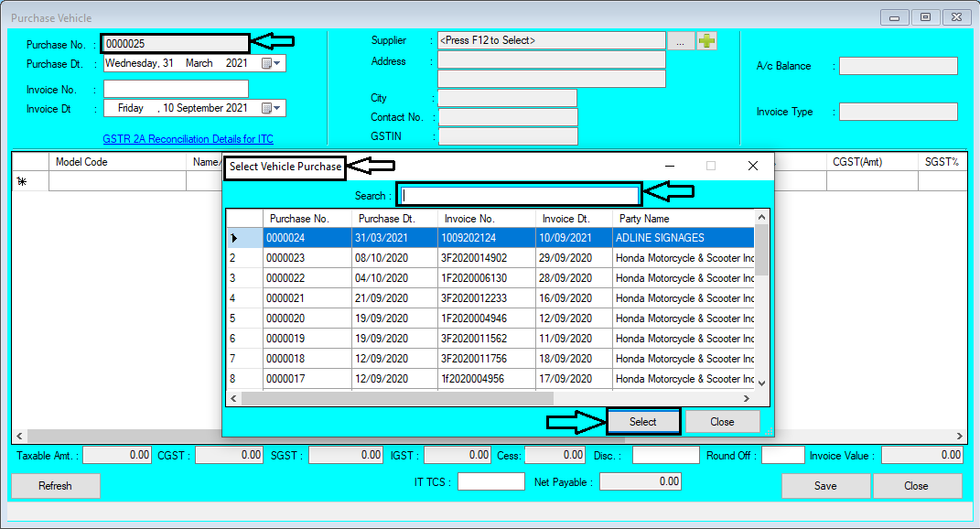980x529 pixels.
Task: Minimize the Select Vehicle Purchase dialog
Action: click(670, 166)
